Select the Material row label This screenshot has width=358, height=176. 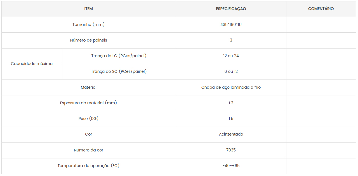pyautogui.click(x=89, y=87)
